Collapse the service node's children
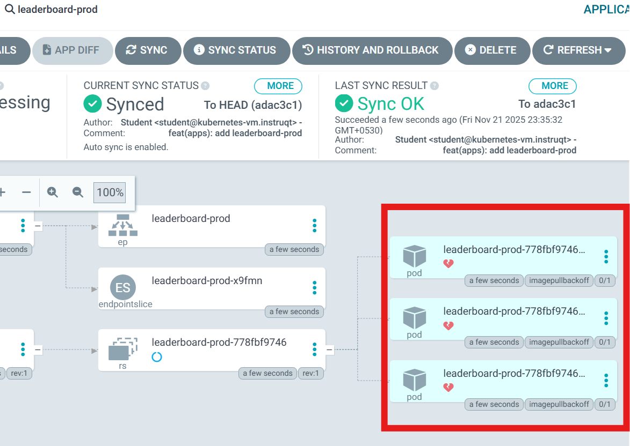This screenshot has height=446, width=630. [x=38, y=226]
